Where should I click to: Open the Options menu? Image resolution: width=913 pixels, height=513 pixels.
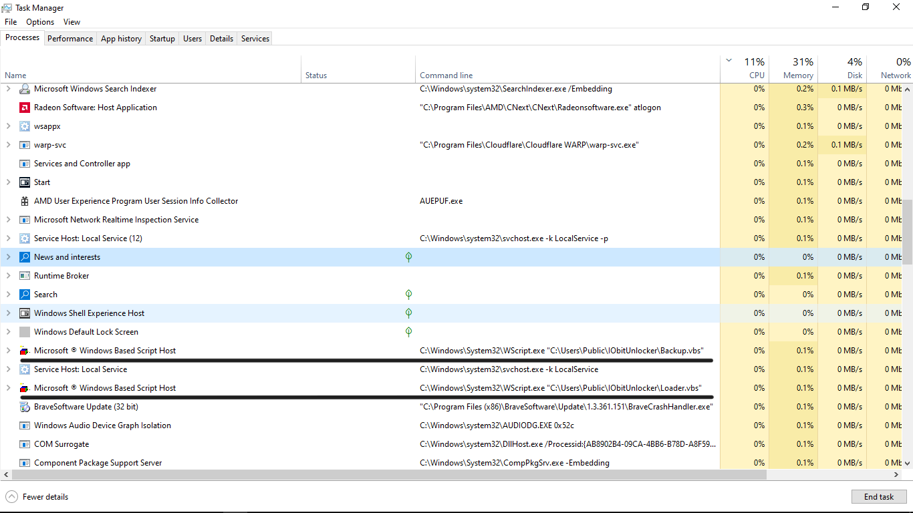[39, 21]
